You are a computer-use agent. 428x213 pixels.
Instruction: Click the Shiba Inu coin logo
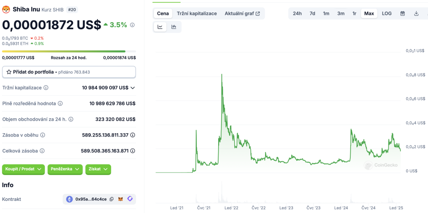6,10
